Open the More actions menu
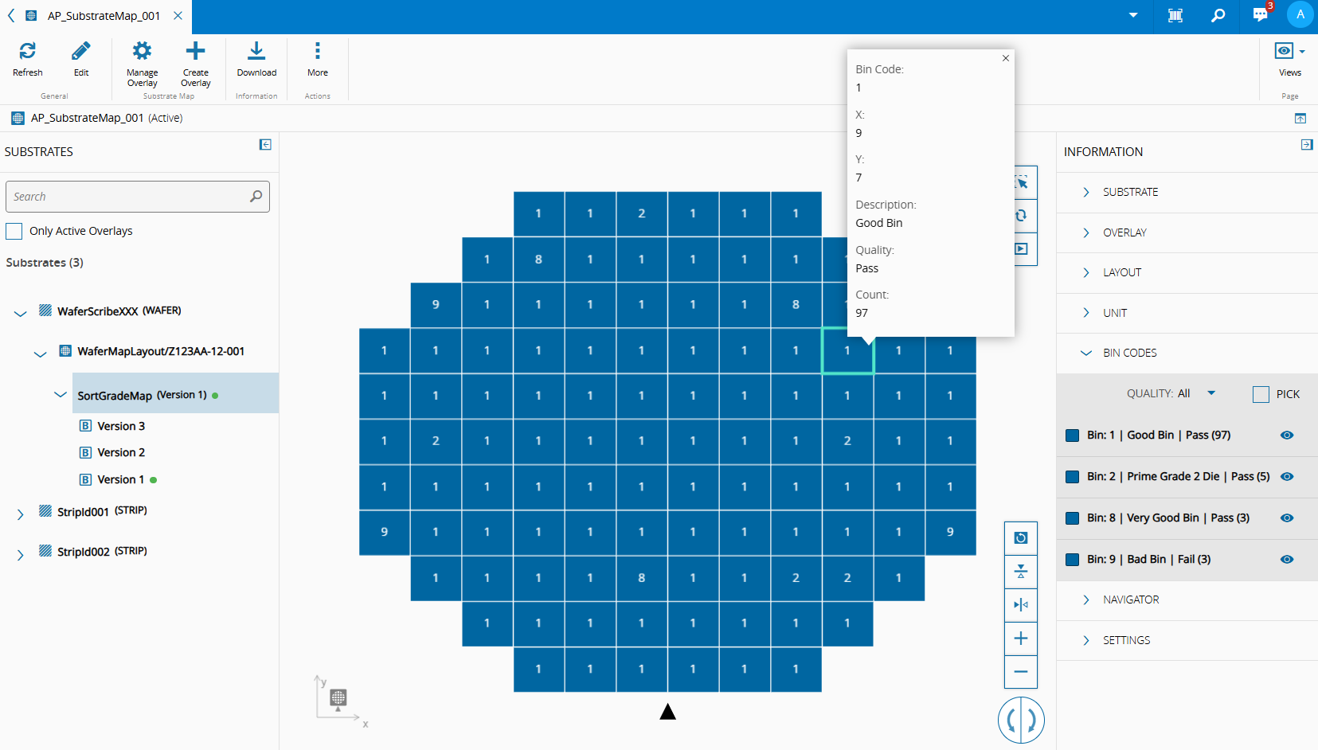The height and width of the screenshot is (750, 1318). (318, 51)
